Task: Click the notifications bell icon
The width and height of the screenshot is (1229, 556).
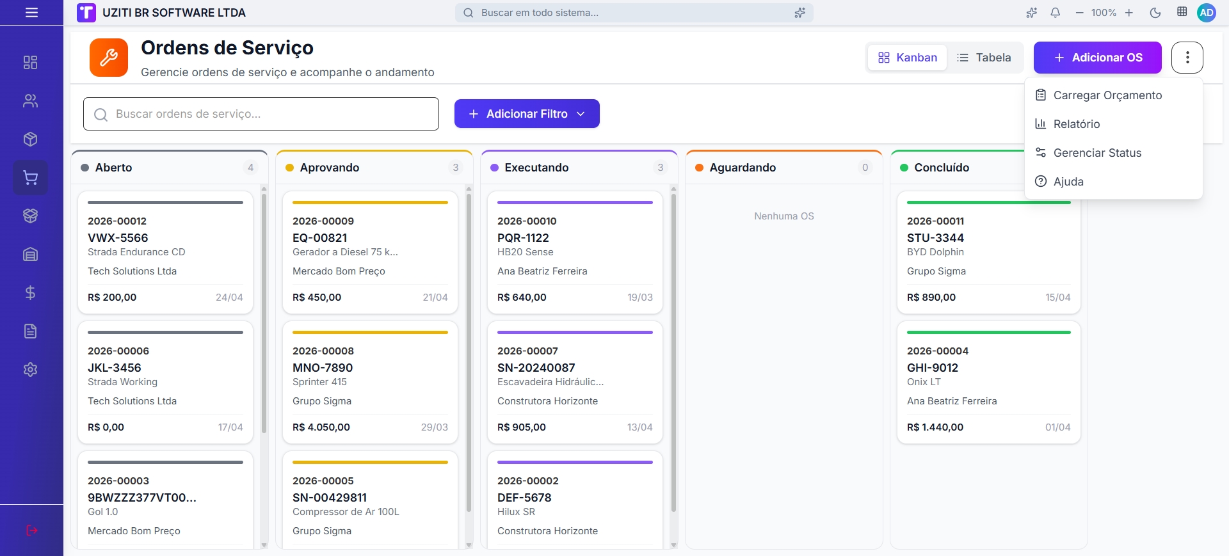Action: 1056,13
